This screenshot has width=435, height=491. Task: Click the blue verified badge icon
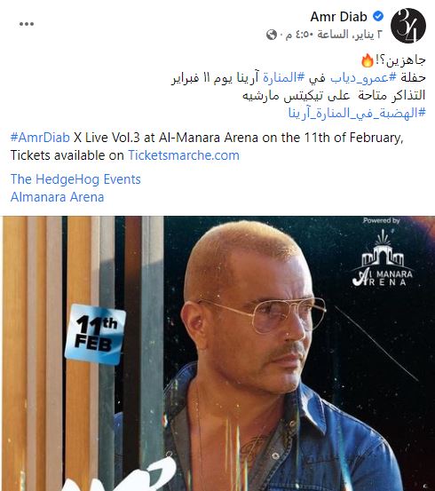click(x=378, y=16)
